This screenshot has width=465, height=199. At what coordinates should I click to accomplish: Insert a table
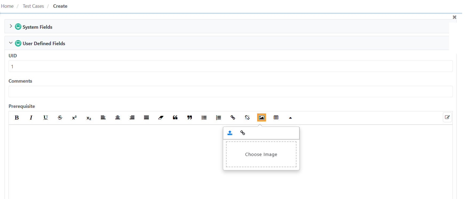tap(276, 117)
